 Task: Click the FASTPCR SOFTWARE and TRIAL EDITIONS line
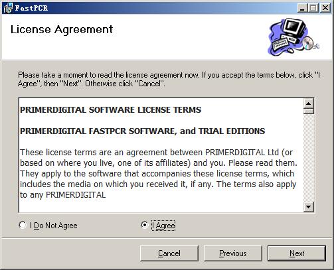tap(143, 131)
